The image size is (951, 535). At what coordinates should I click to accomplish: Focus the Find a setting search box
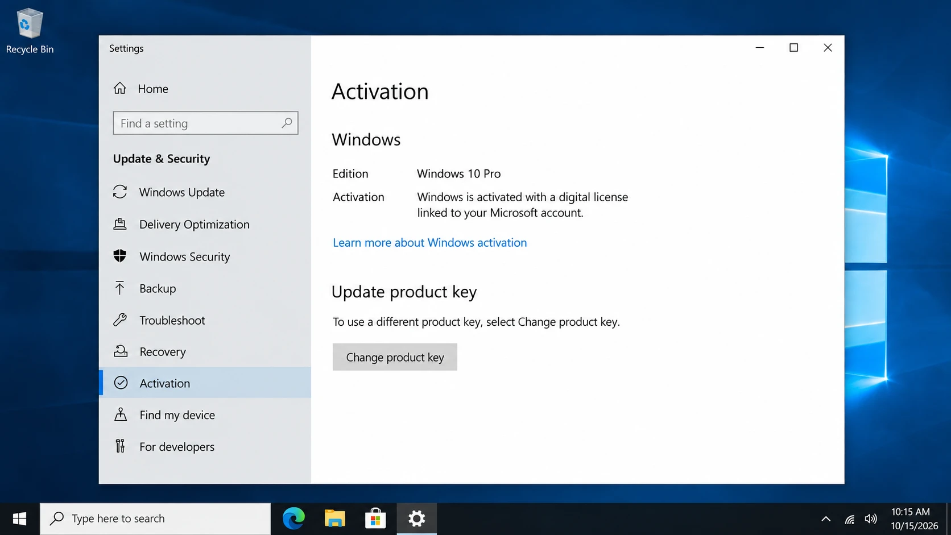[x=205, y=123]
